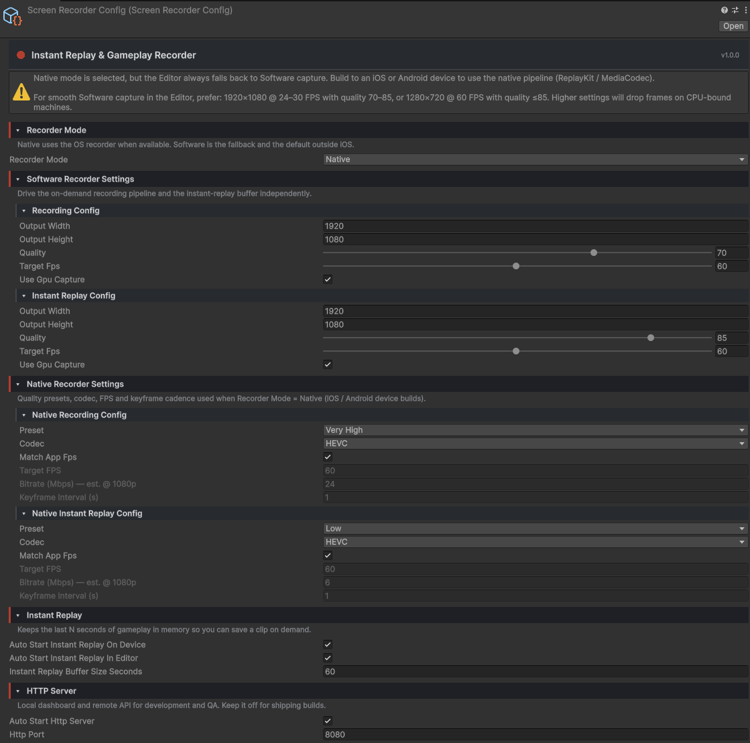Click the Bitrate field showing 6

pos(536,582)
